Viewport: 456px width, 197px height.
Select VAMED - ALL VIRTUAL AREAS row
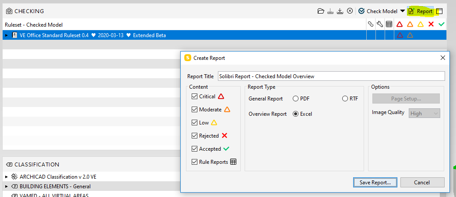point(91,194)
